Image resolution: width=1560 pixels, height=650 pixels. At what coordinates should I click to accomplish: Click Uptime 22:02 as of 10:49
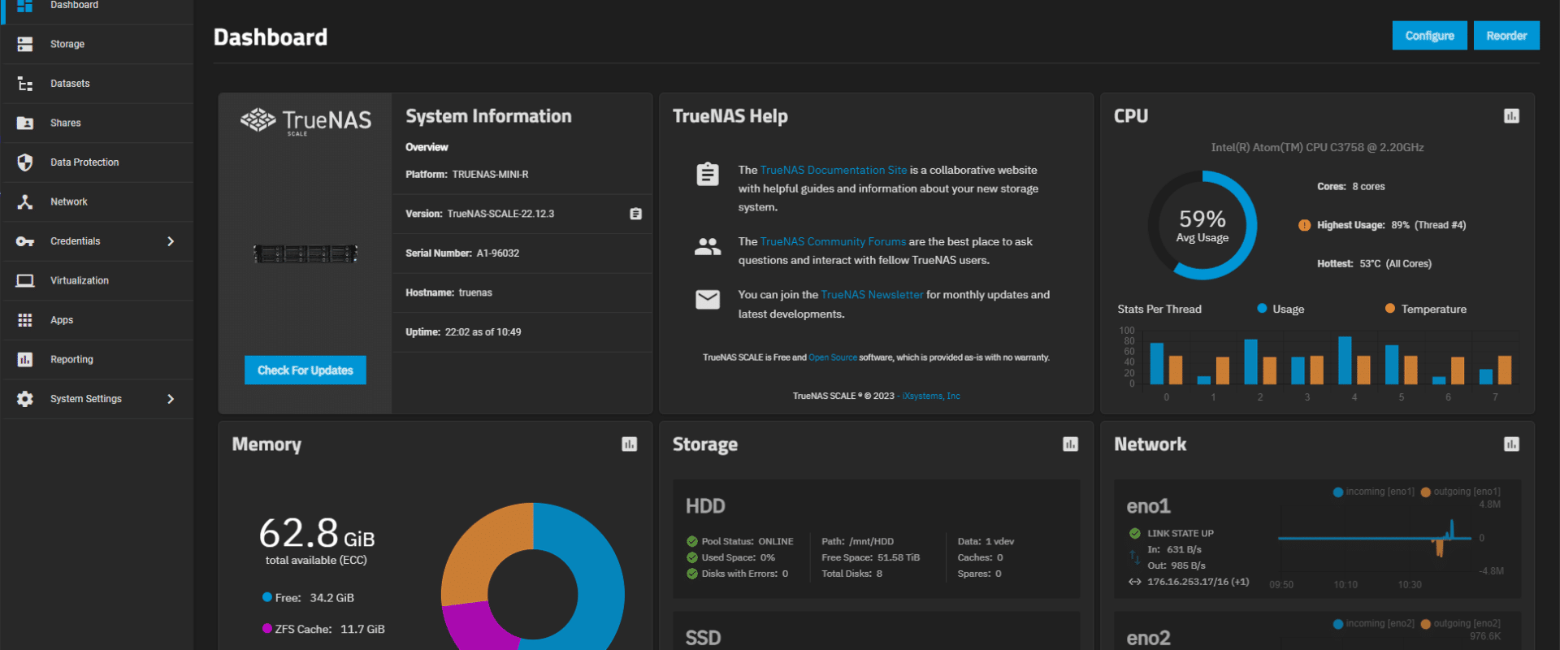coord(463,332)
